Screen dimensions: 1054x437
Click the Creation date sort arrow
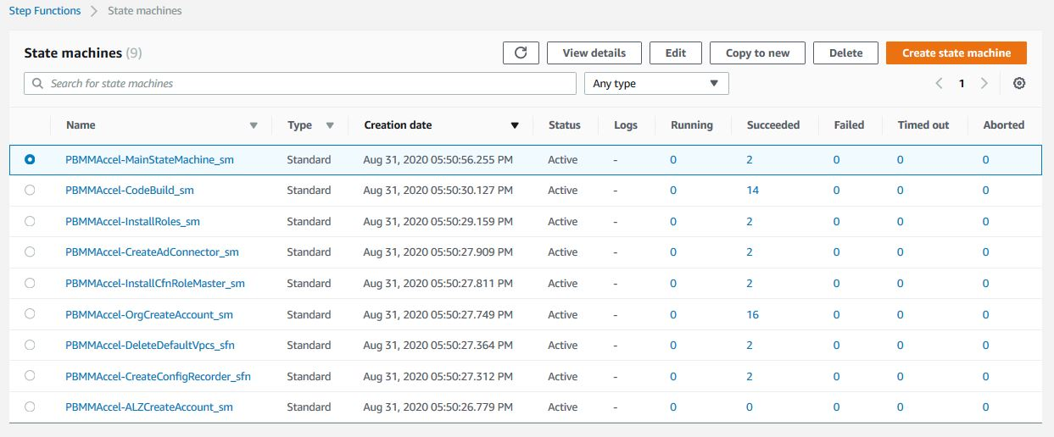tap(514, 125)
